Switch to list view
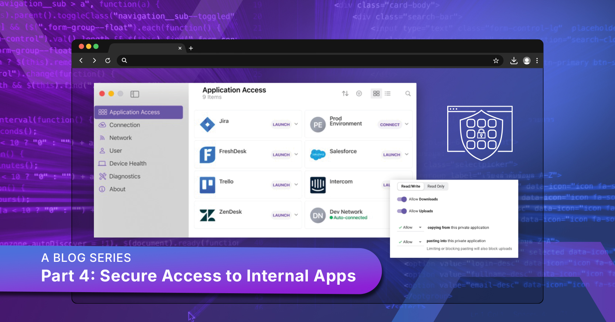615x322 pixels. pyautogui.click(x=388, y=93)
